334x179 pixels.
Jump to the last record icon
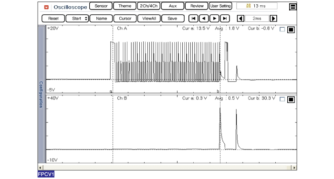pyautogui.click(x=225, y=19)
